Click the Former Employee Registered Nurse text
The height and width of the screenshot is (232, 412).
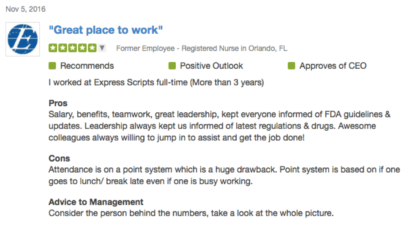pyautogui.click(x=202, y=49)
